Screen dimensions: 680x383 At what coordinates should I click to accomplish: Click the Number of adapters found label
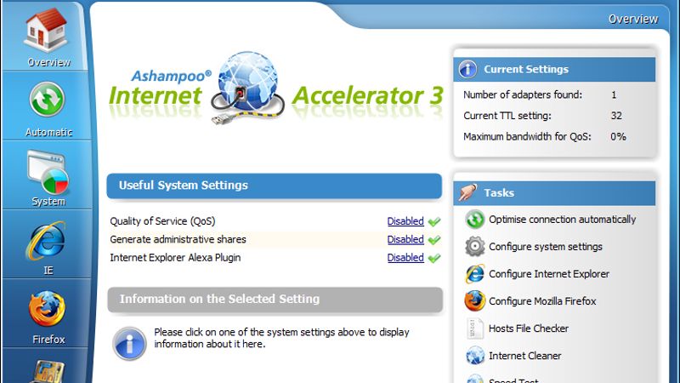pyautogui.click(x=523, y=94)
